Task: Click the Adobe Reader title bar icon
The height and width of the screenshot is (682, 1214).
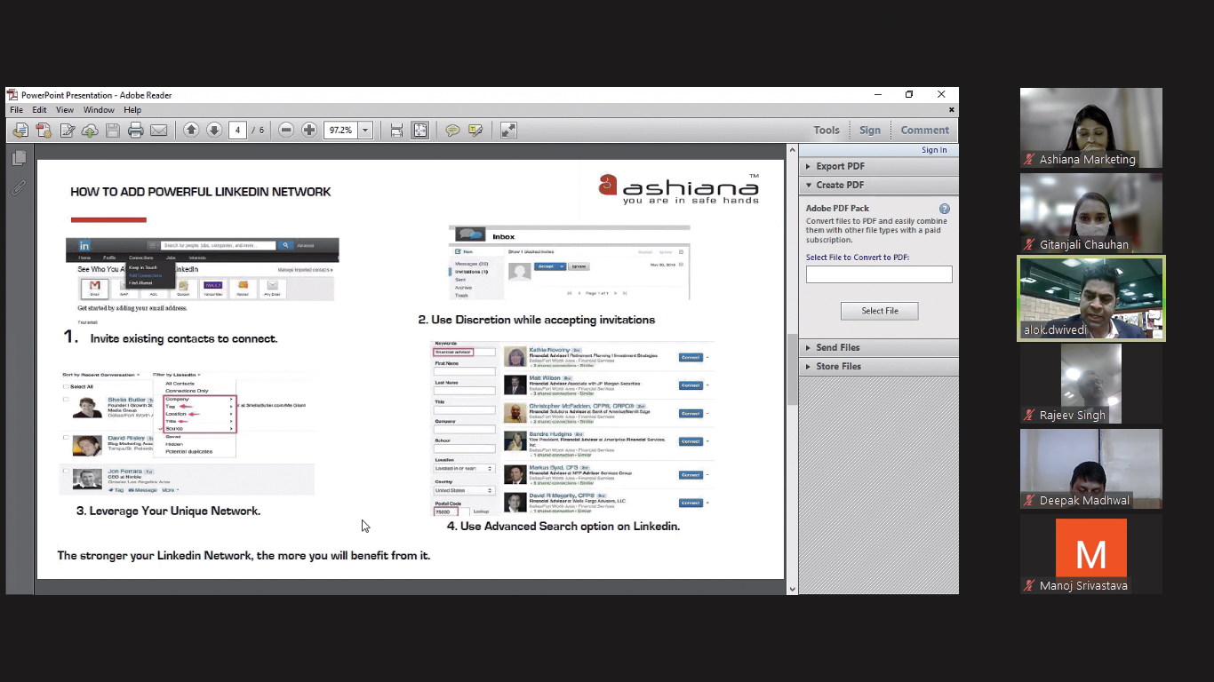Action: pyautogui.click(x=12, y=95)
